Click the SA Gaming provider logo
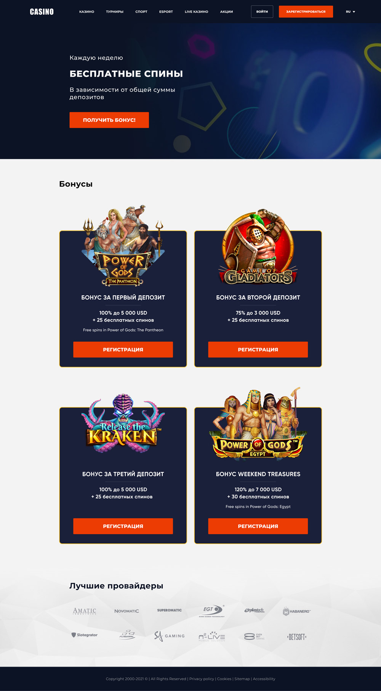 coord(170,636)
